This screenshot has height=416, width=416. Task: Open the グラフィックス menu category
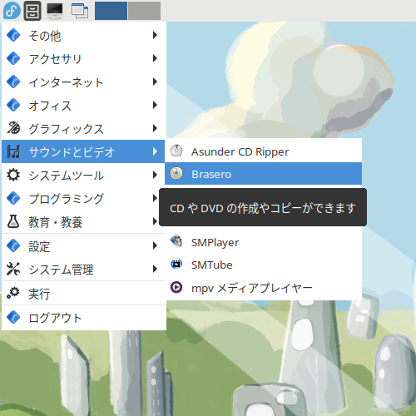pyautogui.click(x=83, y=128)
